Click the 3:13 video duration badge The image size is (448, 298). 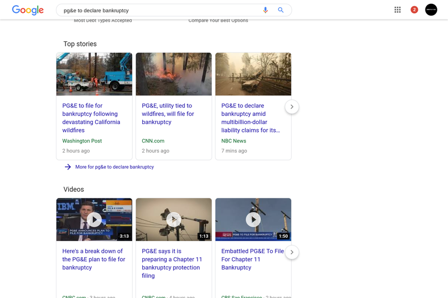pos(124,236)
